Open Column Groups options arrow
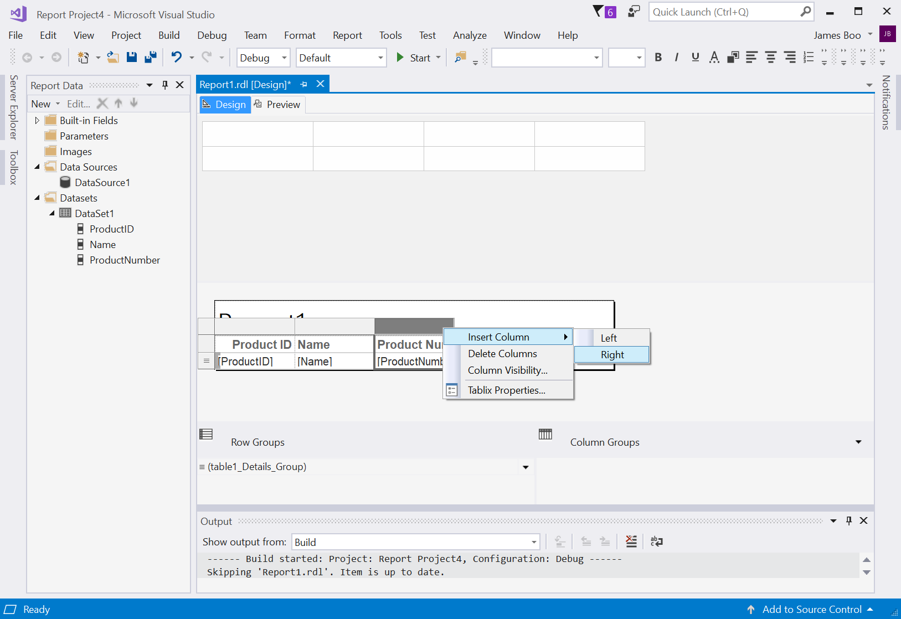 click(x=858, y=442)
